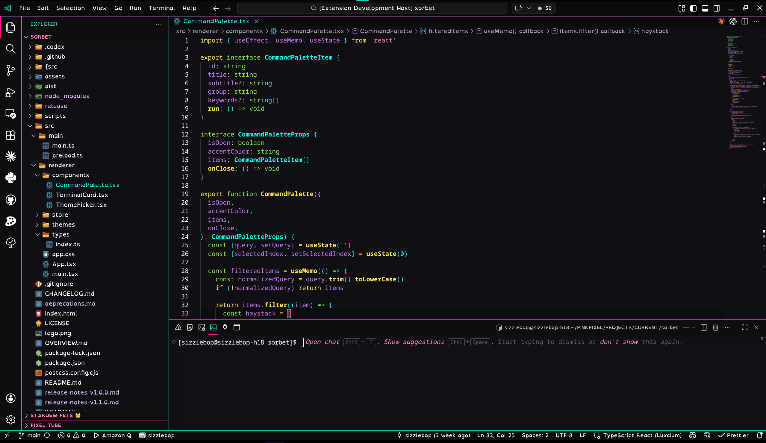Toggle secondary side bar visibility

click(717, 8)
